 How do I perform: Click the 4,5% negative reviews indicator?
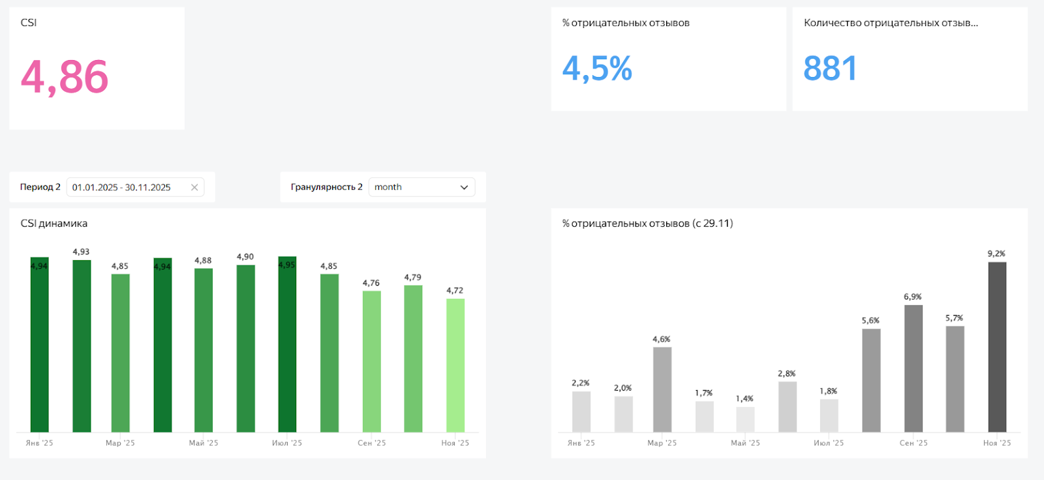(597, 68)
